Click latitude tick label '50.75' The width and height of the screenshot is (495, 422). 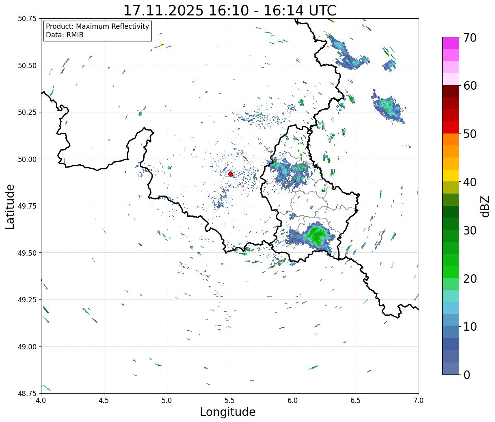[27, 19]
